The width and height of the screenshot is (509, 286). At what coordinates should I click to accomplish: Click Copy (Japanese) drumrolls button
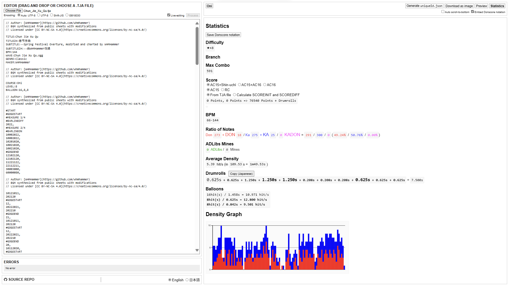pos(241,174)
